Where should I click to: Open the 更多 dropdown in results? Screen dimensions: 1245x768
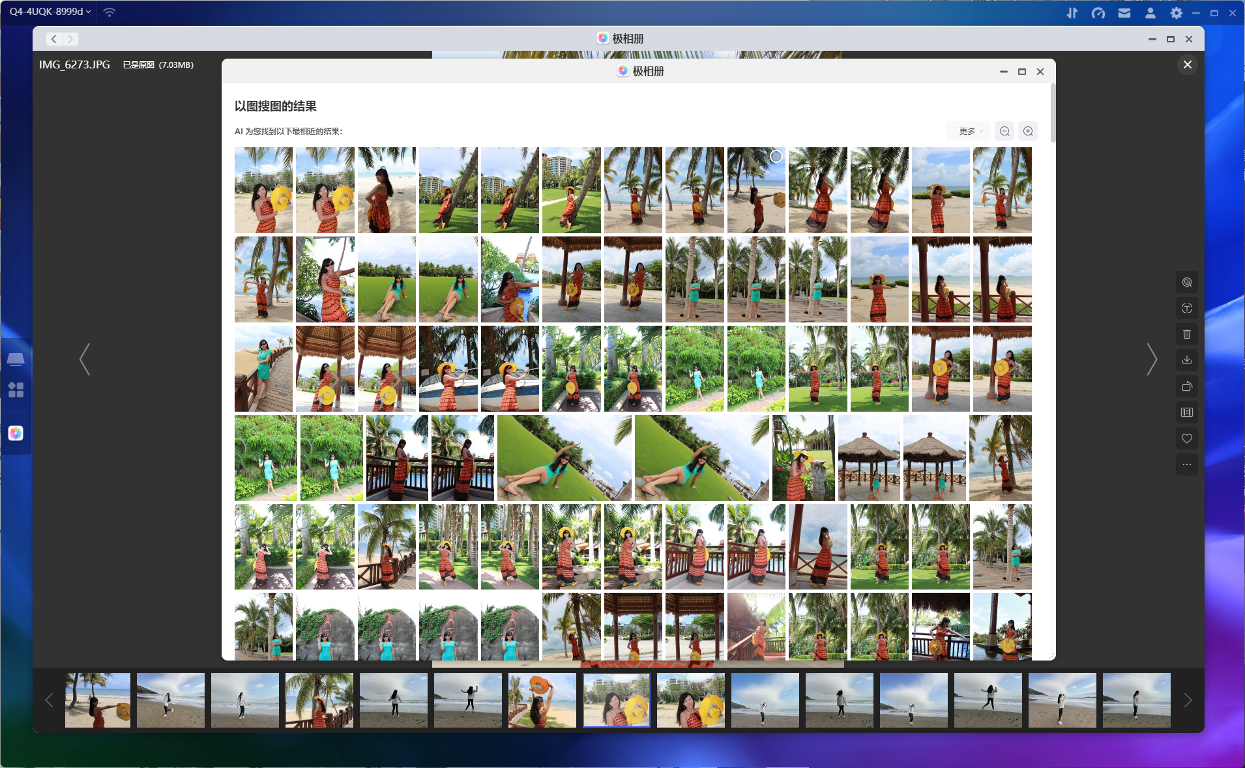point(969,131)
